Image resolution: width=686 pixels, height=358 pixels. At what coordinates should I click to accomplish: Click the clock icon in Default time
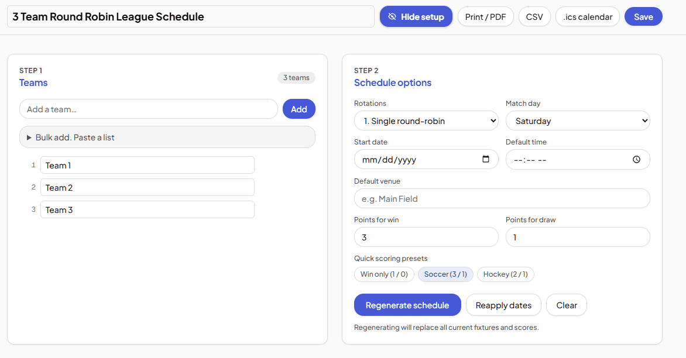[x=637, y=160]
